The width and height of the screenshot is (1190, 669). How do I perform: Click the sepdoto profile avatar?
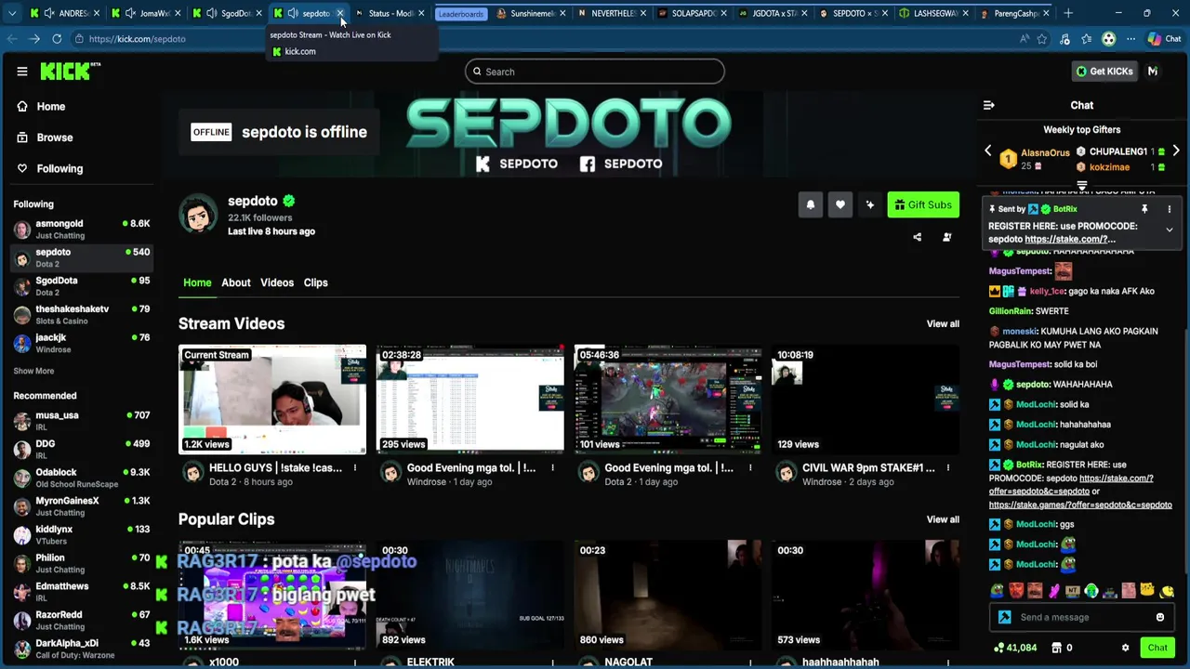(198, 214)
